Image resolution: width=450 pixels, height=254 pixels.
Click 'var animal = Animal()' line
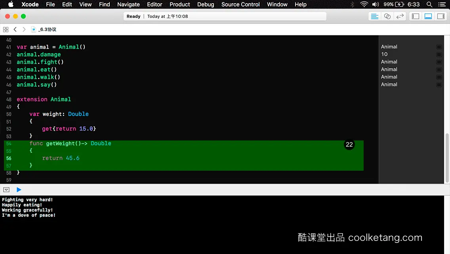[x=51, y=47]
